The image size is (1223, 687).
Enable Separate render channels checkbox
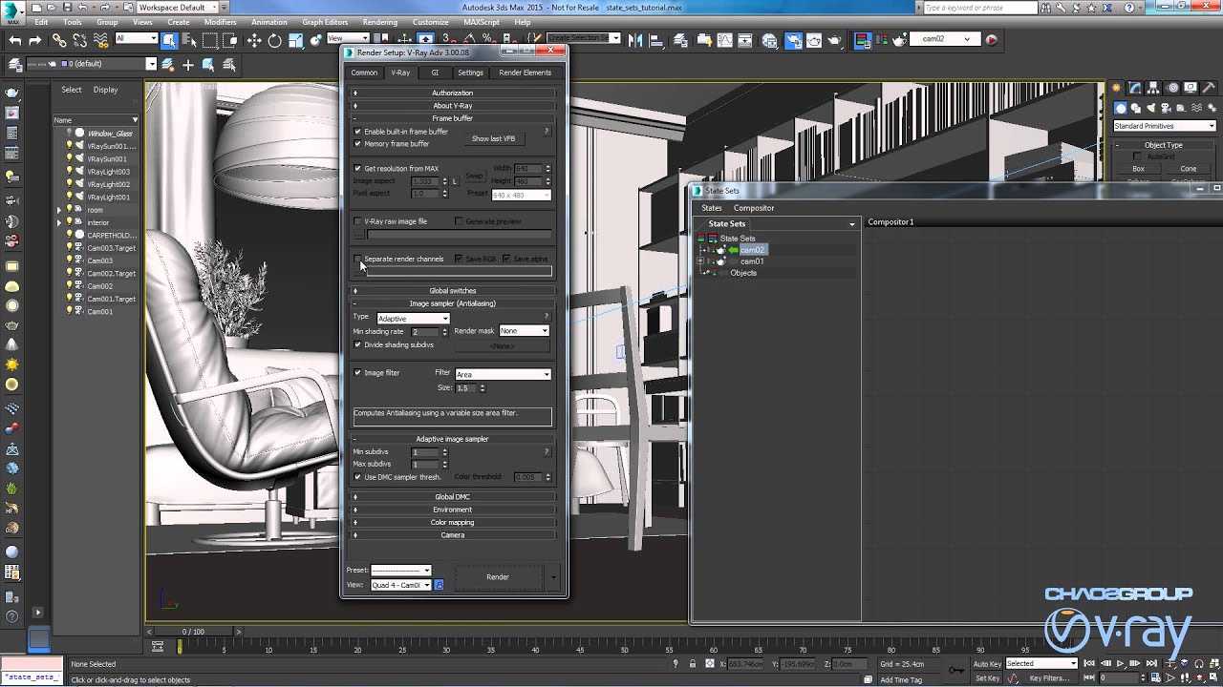pyautogui.click(x=358, y=259)
